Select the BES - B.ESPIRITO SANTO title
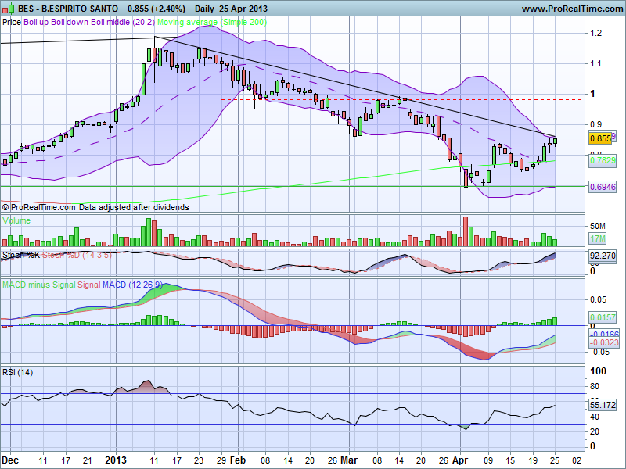The width and height of the screenshot is (626, 469). (68, 9)
